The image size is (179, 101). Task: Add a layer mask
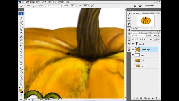coord(141,98)
